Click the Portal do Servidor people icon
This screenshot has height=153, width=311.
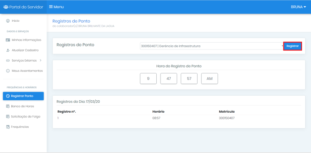(x=6, y=7)
